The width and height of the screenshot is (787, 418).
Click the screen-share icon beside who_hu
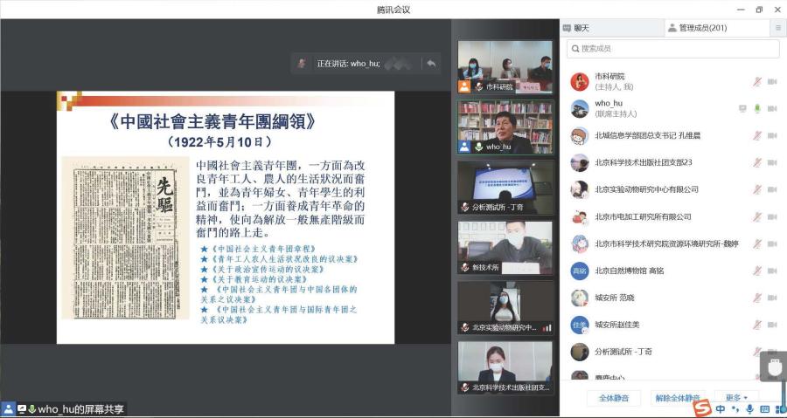tap(742, 108)
